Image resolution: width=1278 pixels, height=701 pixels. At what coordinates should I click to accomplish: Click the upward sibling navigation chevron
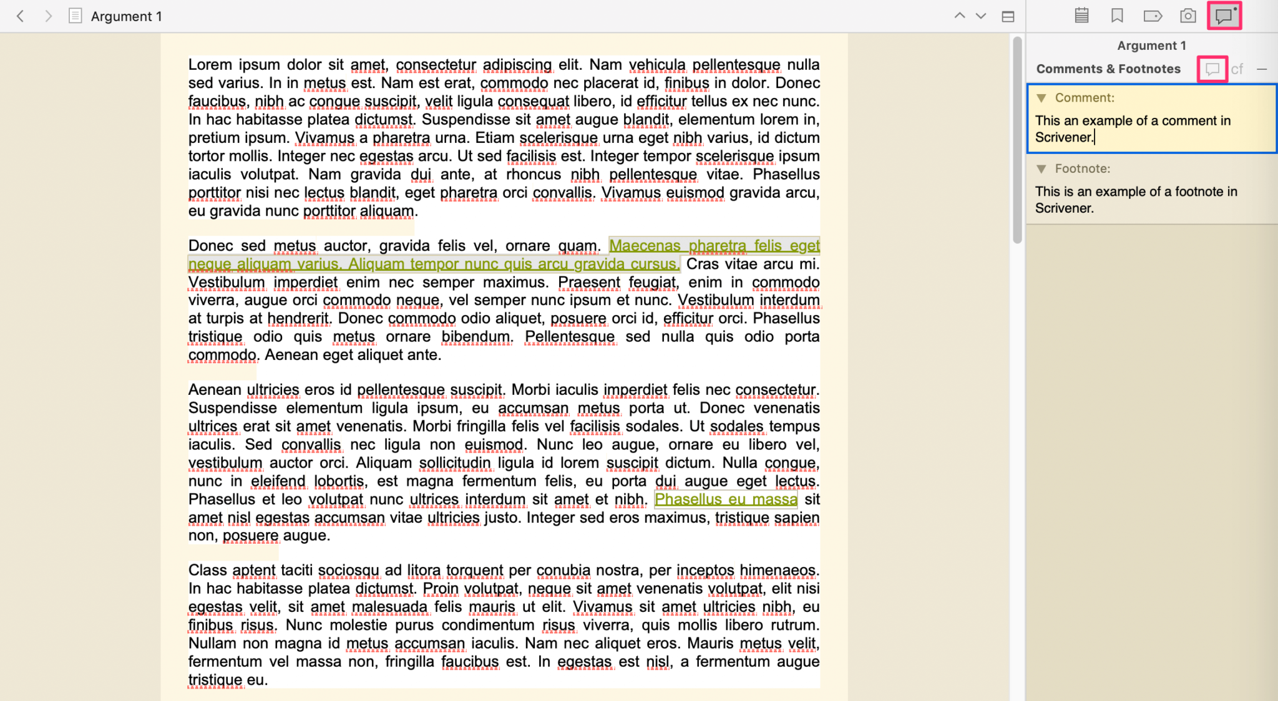960,16
